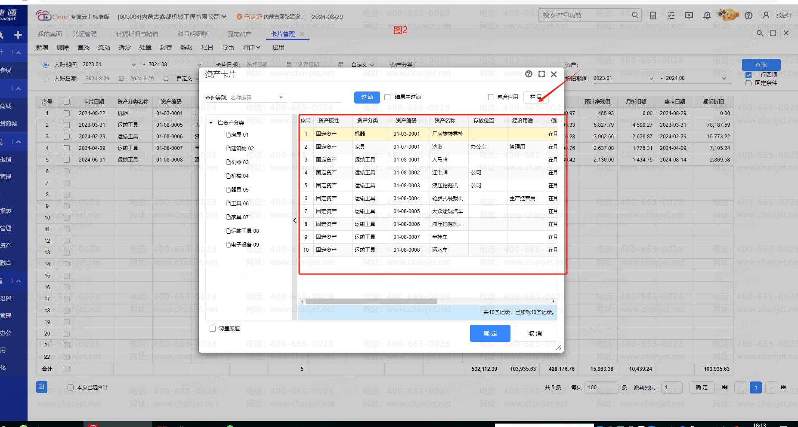
Task: Close the 资产卡片 dialog
Action: pos(554,74)
